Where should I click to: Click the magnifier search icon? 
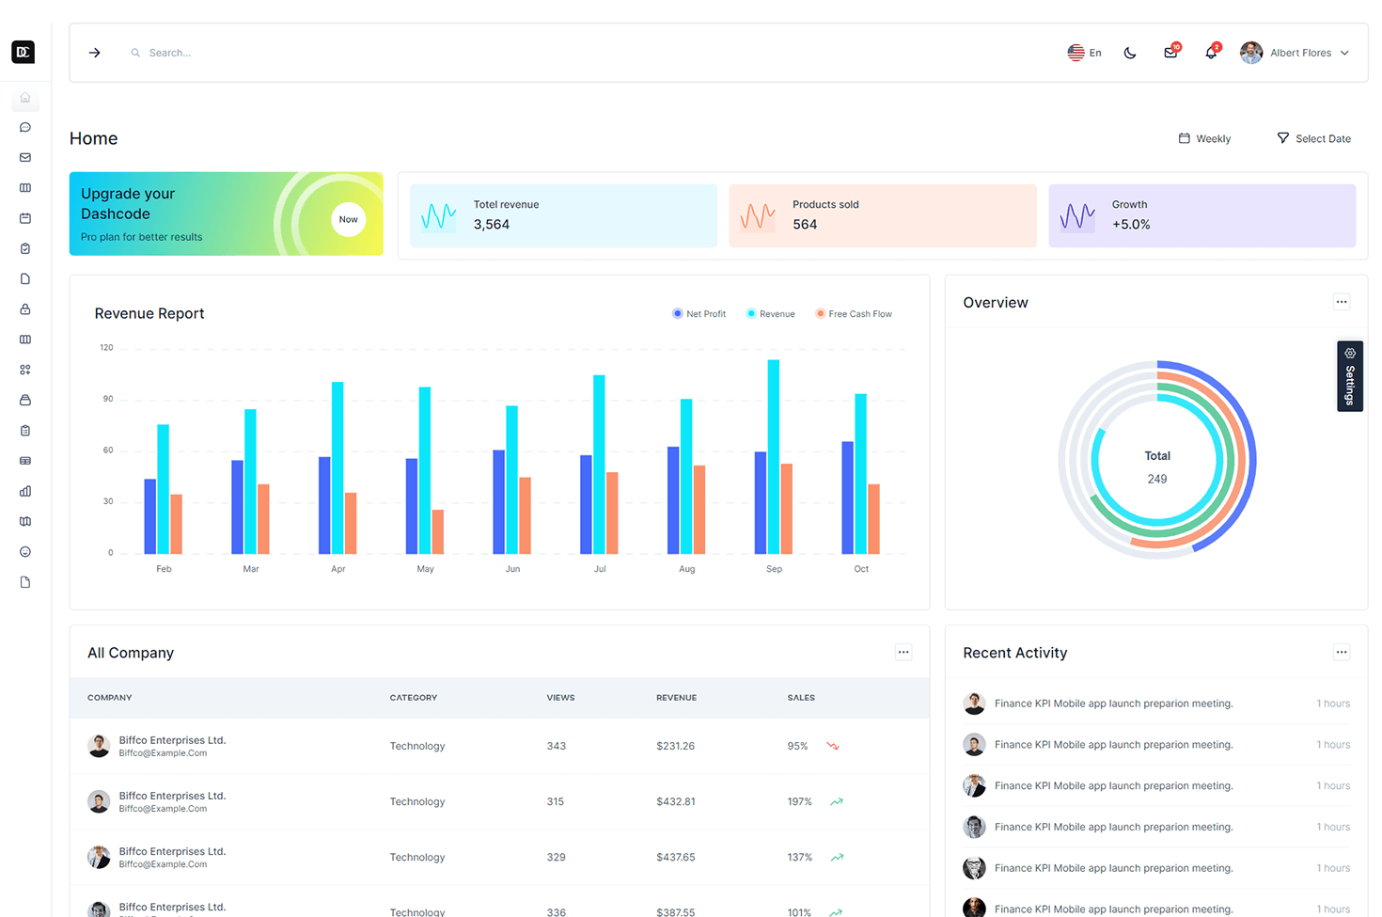[x=135, y=53]
